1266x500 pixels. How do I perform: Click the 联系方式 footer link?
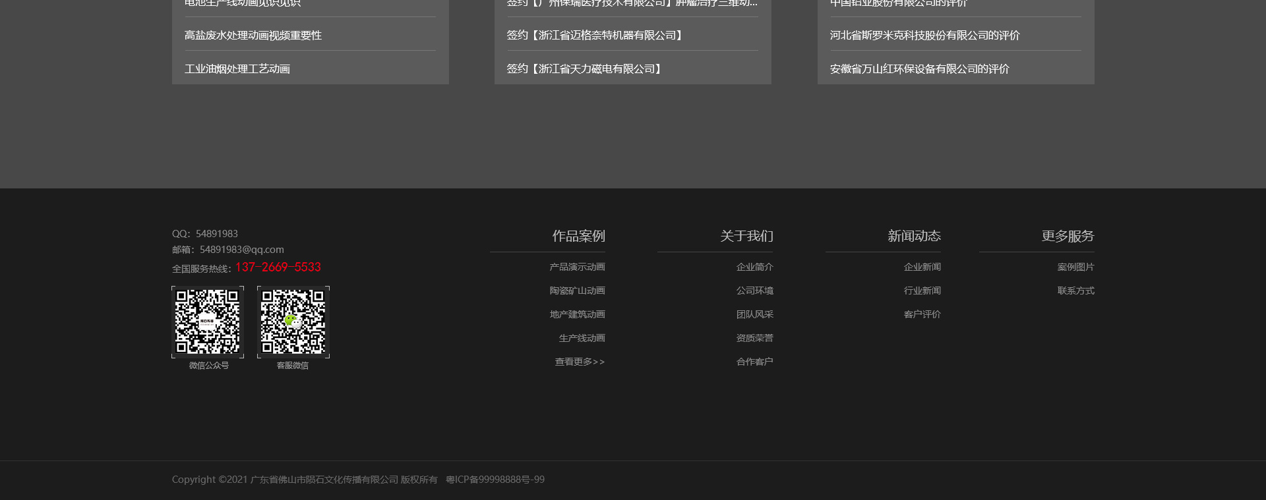[1075, 291]
